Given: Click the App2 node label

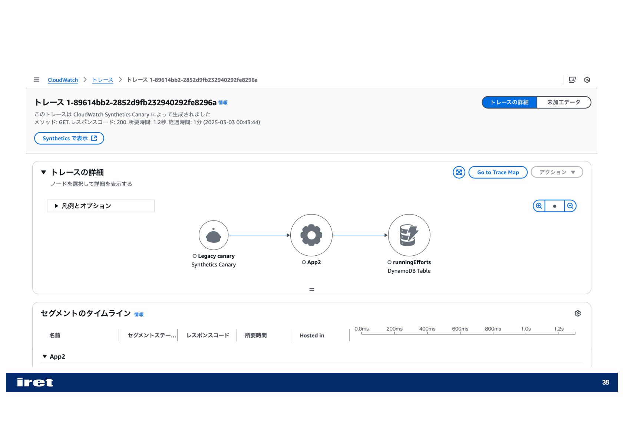Looking at the screenshot, I should click(x=314, y=262).
